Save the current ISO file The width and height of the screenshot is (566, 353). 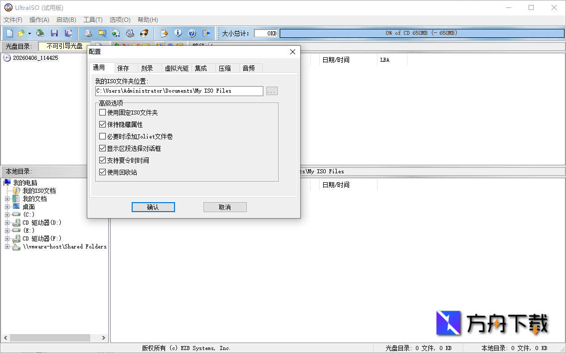(x=55, y=33)
